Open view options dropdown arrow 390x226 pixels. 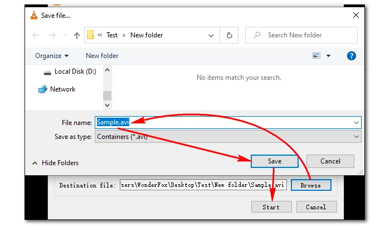tap(328, 56)
